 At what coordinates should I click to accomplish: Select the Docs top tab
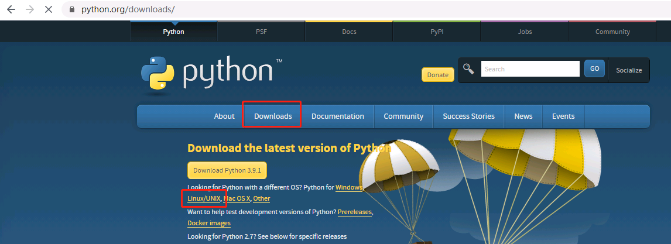click(x=349, y=32)
